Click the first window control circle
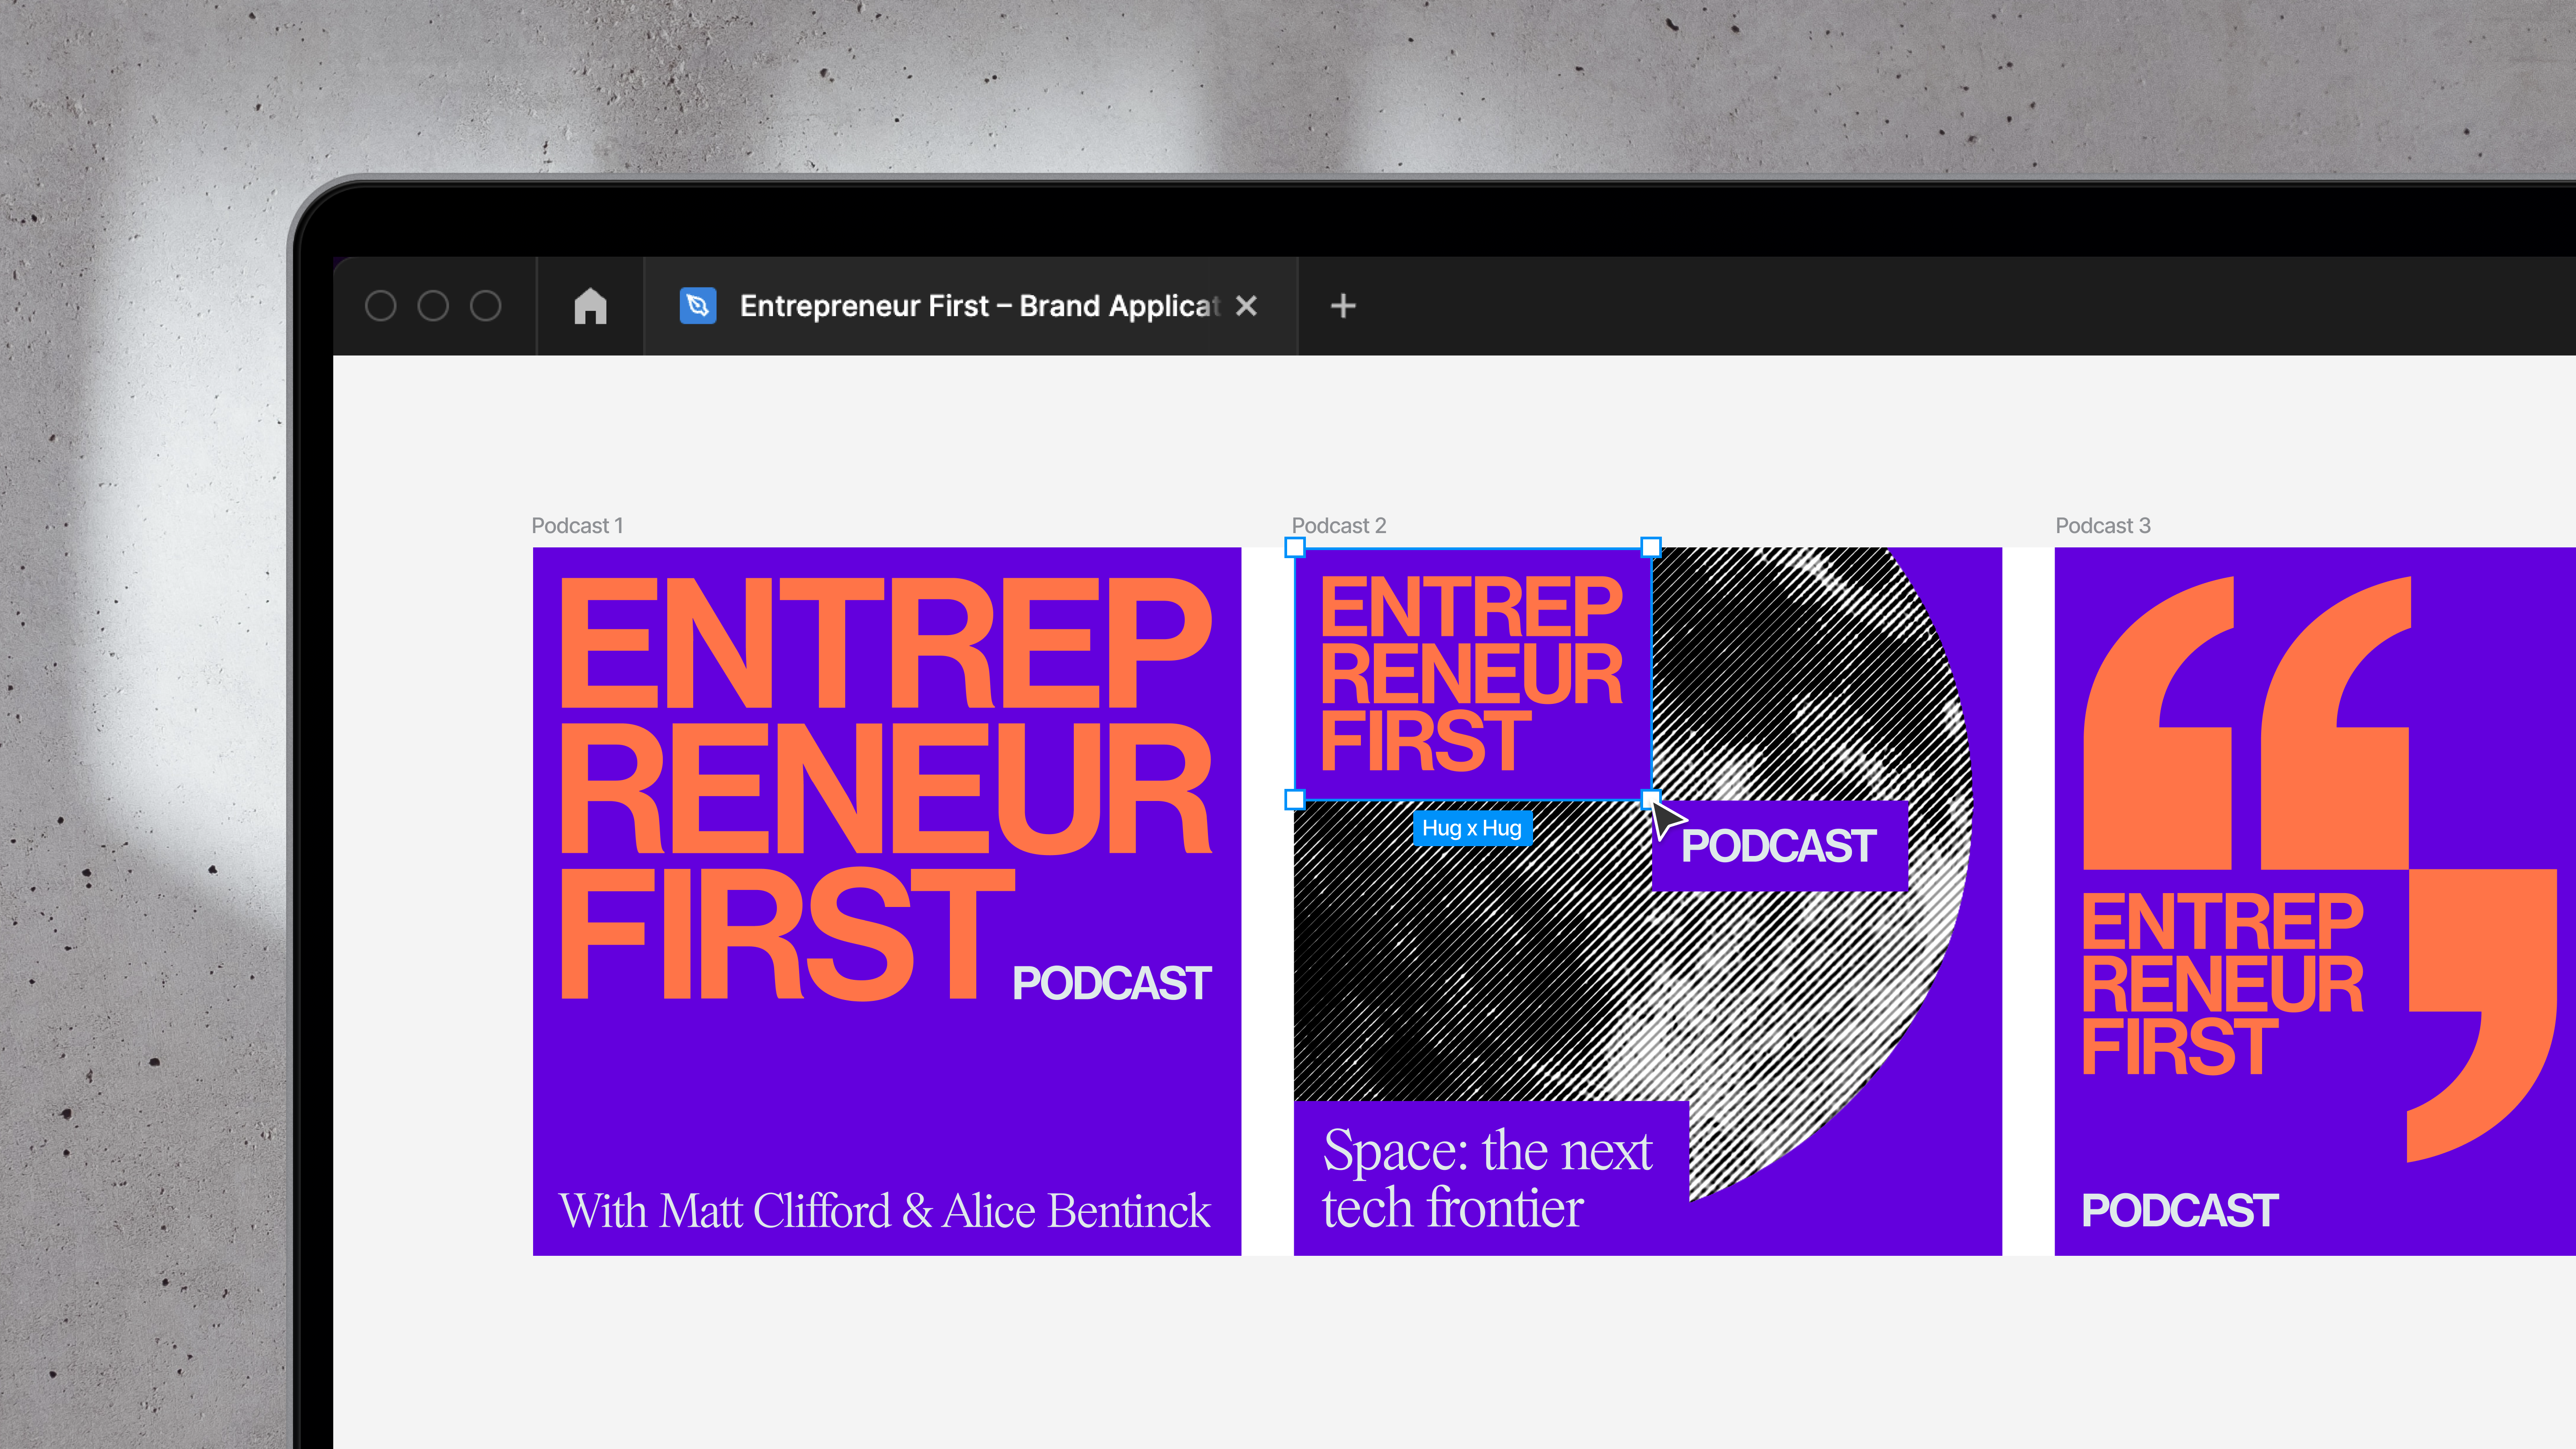 pyautogui.click(x=380, y=306)
